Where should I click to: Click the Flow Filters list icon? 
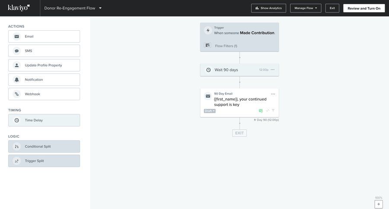[207, 45]
